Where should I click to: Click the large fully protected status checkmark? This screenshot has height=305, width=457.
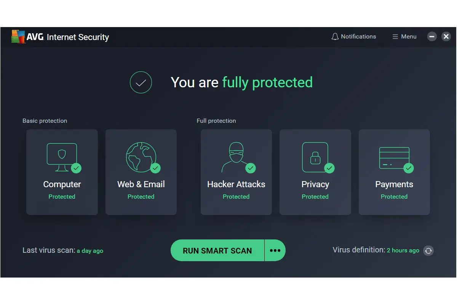141,82
